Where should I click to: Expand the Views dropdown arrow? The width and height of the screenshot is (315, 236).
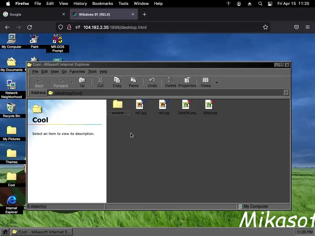[217, 82]
